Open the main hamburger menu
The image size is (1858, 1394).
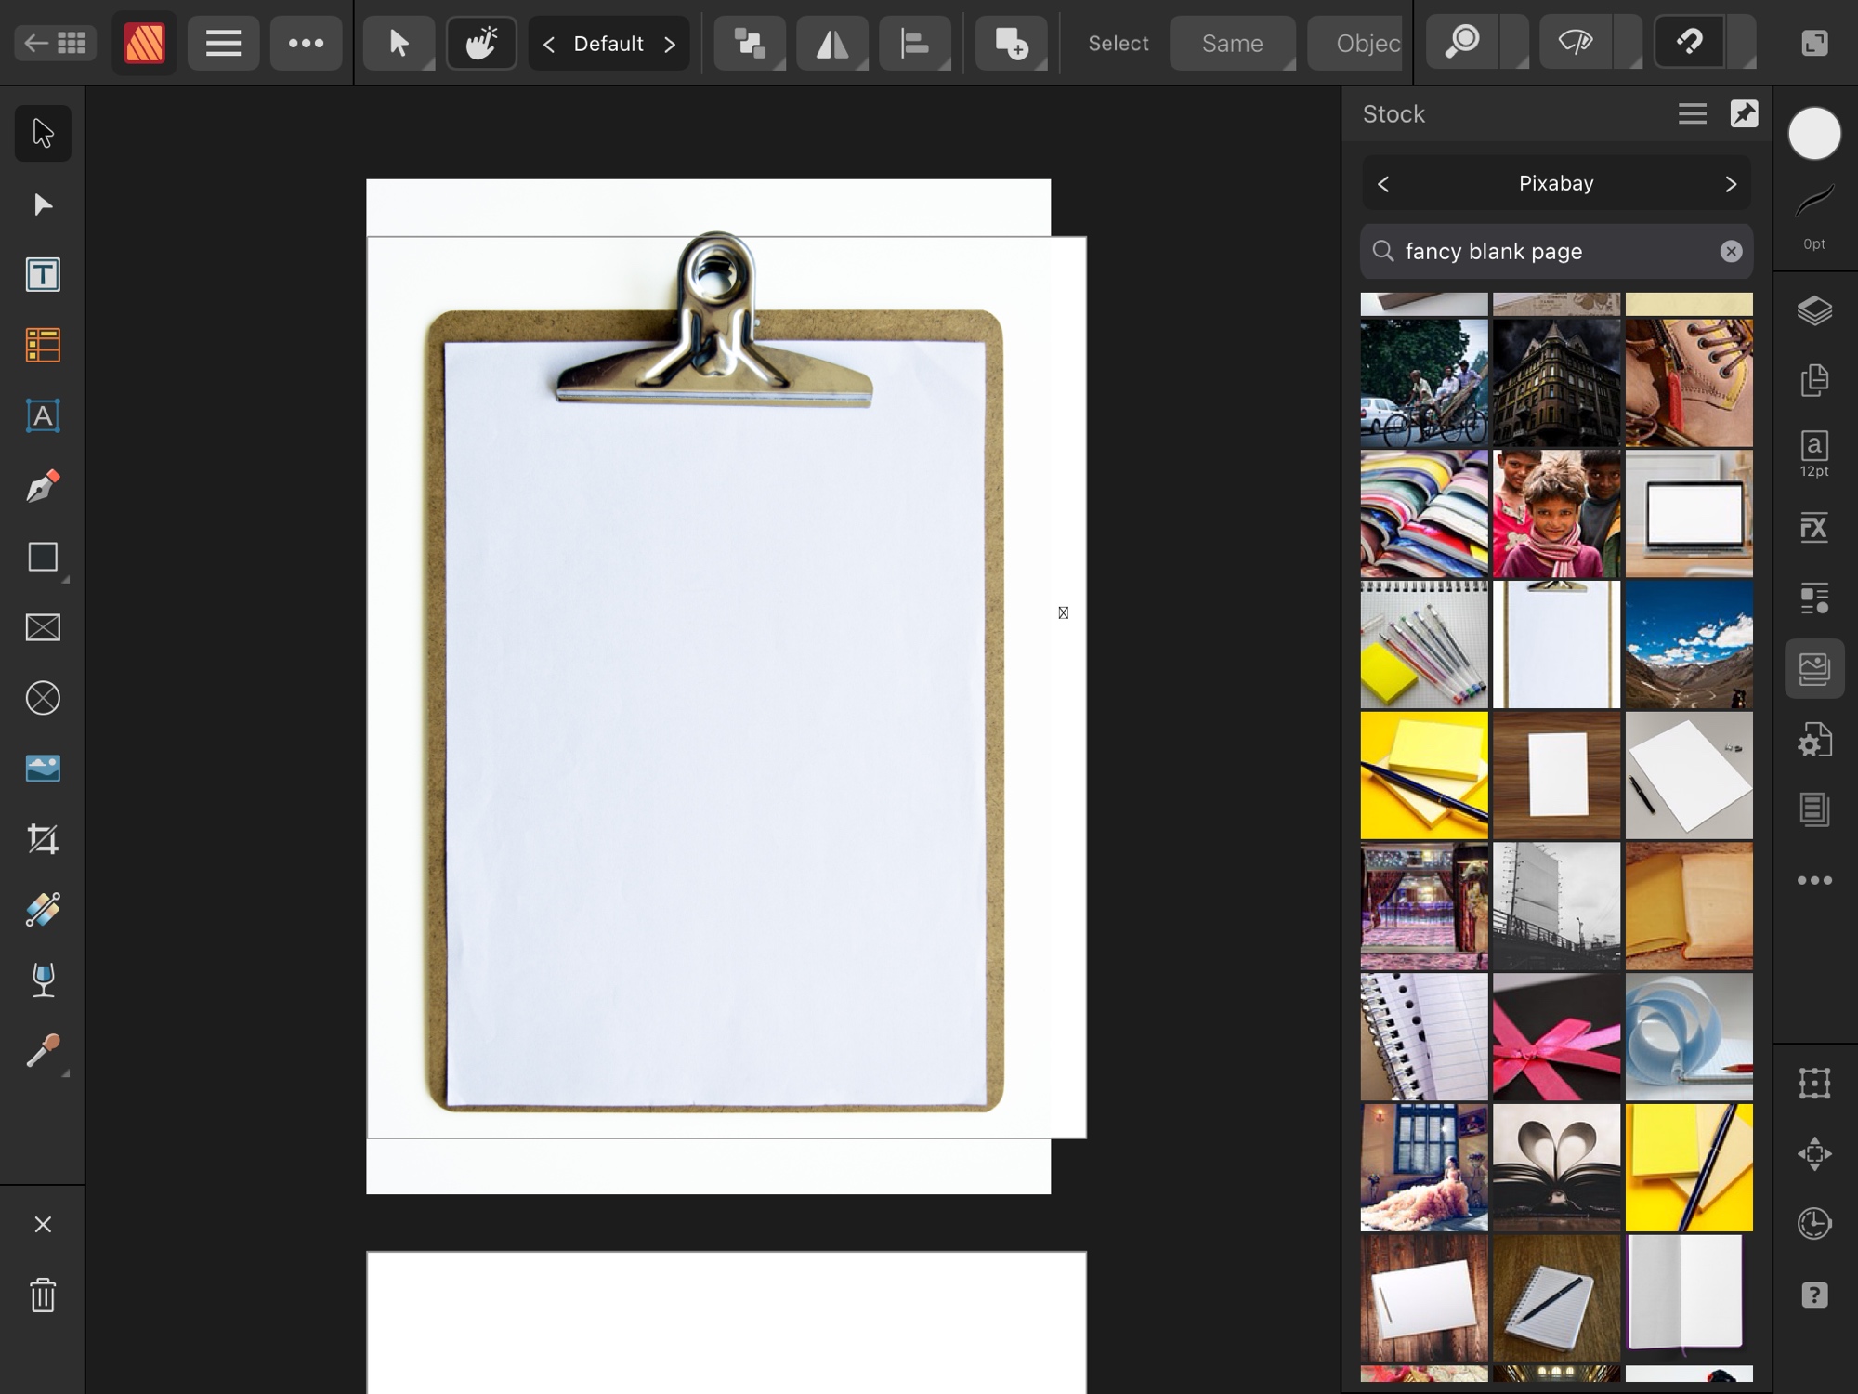click(223, 43)
